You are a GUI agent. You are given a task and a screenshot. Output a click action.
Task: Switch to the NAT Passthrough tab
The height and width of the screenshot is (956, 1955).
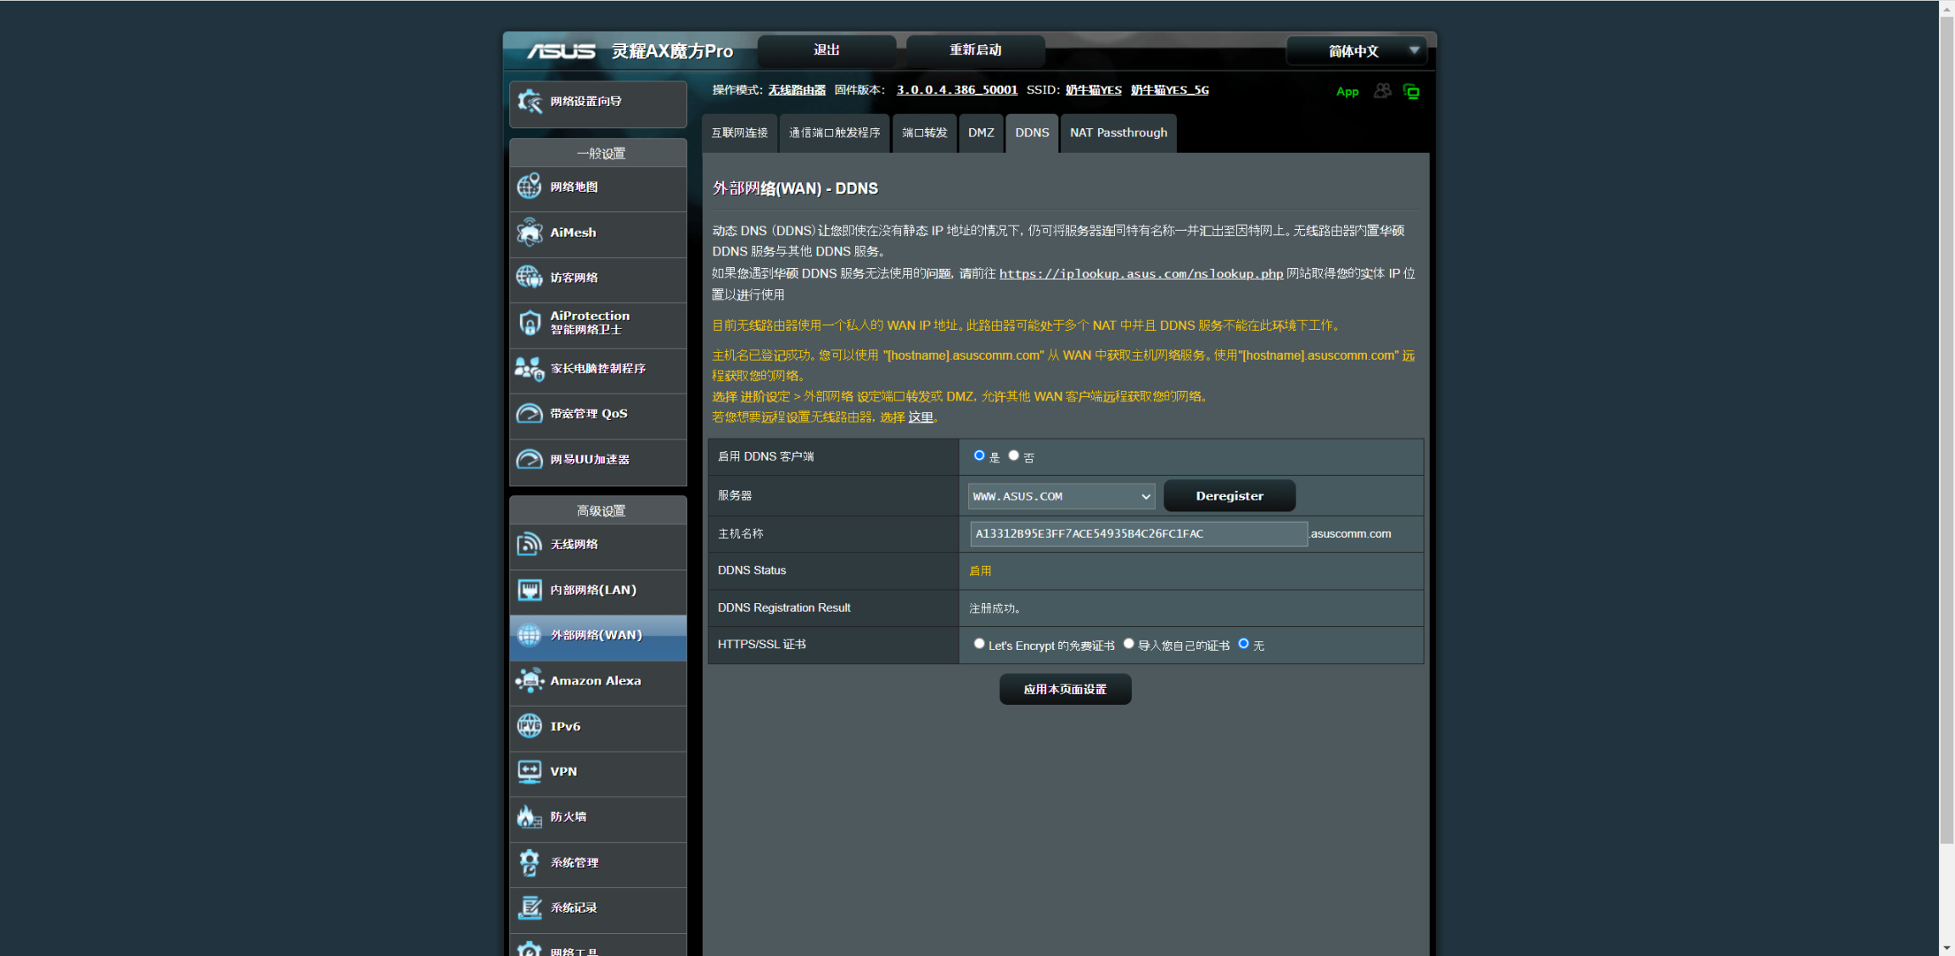click(x=1118, y=133)
